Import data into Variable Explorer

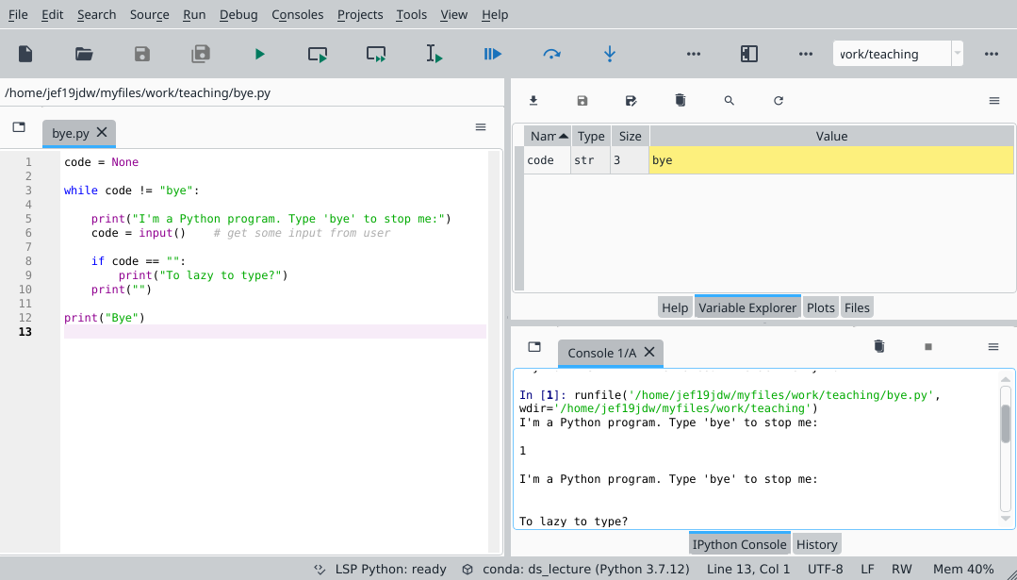point(533,100)
